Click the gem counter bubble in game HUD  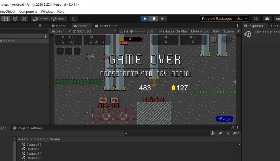tap(227, 40)
